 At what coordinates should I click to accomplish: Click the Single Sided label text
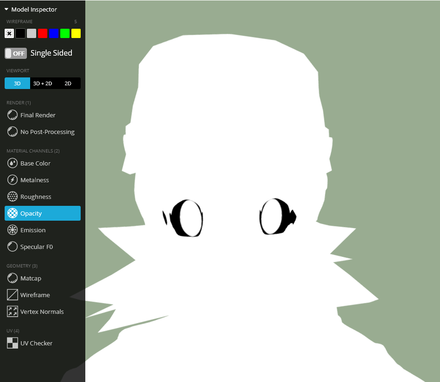(51, 53)
